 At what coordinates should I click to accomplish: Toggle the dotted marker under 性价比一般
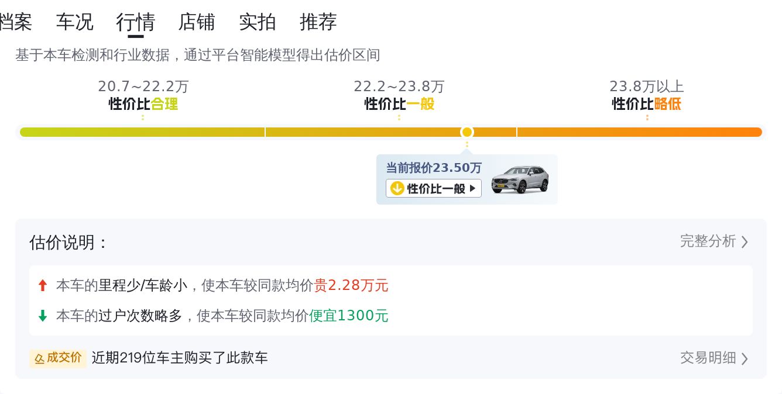399,117
